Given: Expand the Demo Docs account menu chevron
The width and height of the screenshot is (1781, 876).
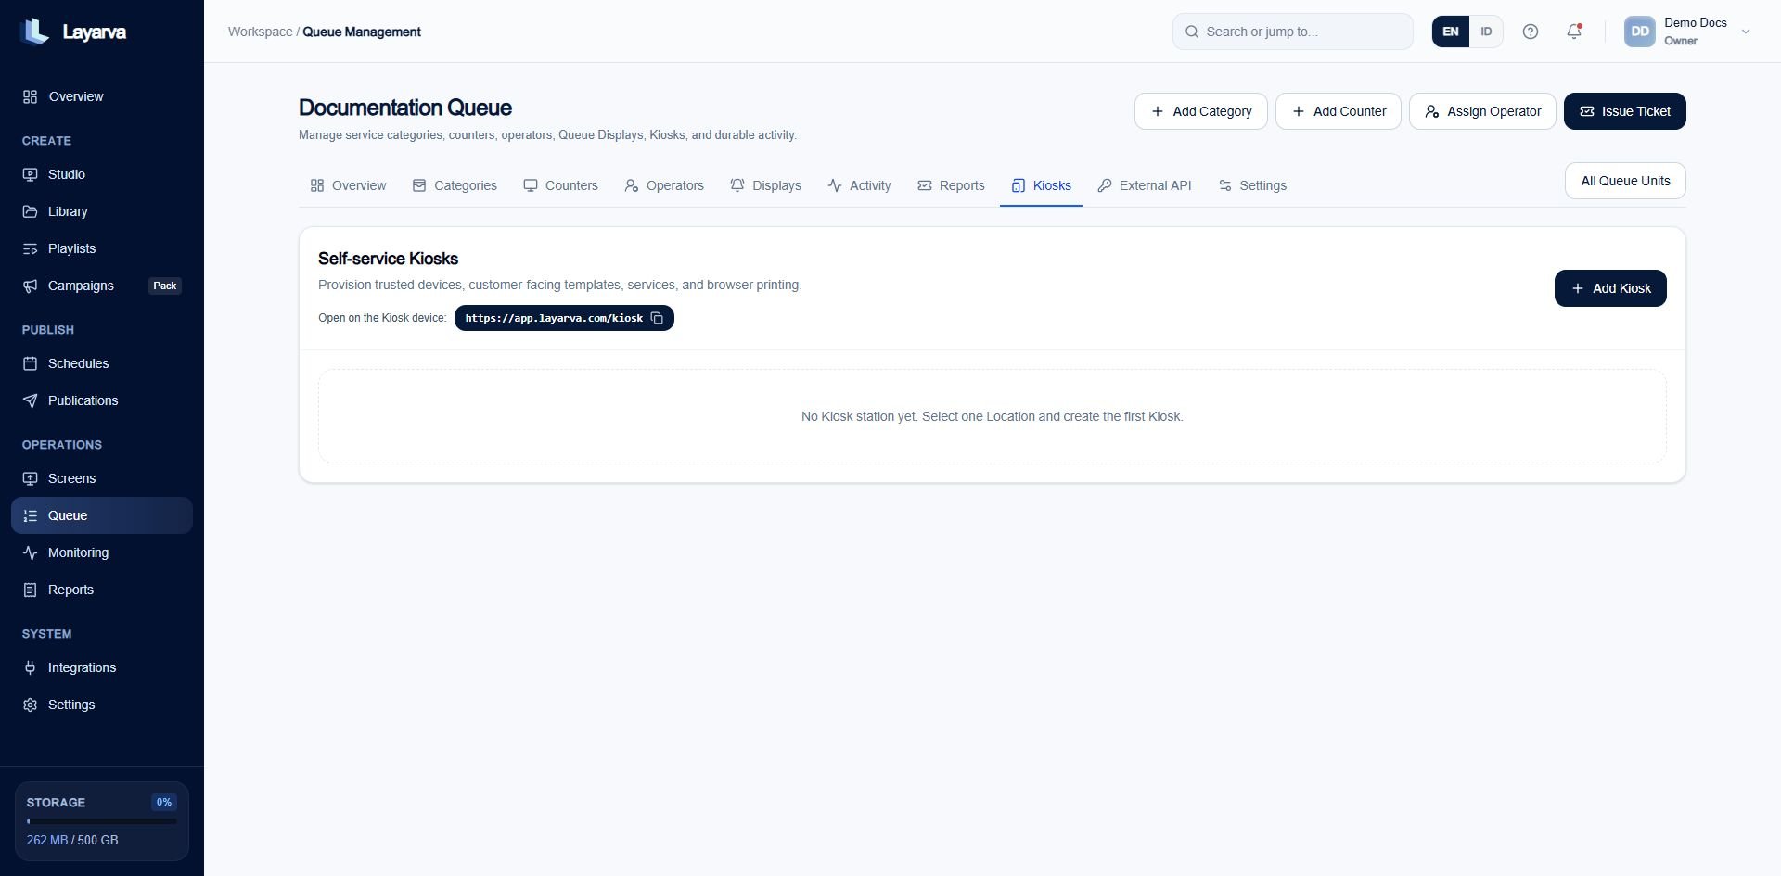Looking at the screenshot, I should [x=1746, y=32].
